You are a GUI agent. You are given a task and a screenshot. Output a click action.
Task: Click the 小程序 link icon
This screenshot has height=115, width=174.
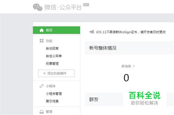point(41,86)
